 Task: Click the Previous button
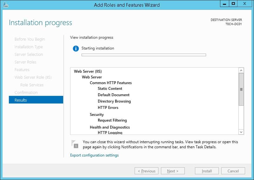click(x=146, y=171)
